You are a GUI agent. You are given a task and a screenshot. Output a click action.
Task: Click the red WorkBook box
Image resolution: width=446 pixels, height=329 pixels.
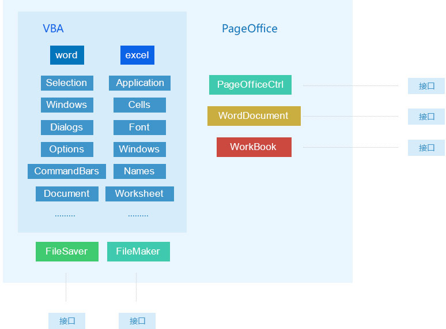(254, 147)
